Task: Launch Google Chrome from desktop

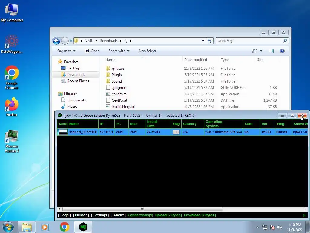Action: tap(12, 77)
